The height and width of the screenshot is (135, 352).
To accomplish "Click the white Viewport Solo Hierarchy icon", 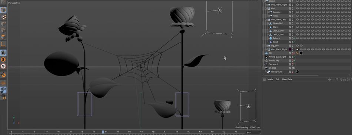I will pyautogui.click(x=3, y=66).
